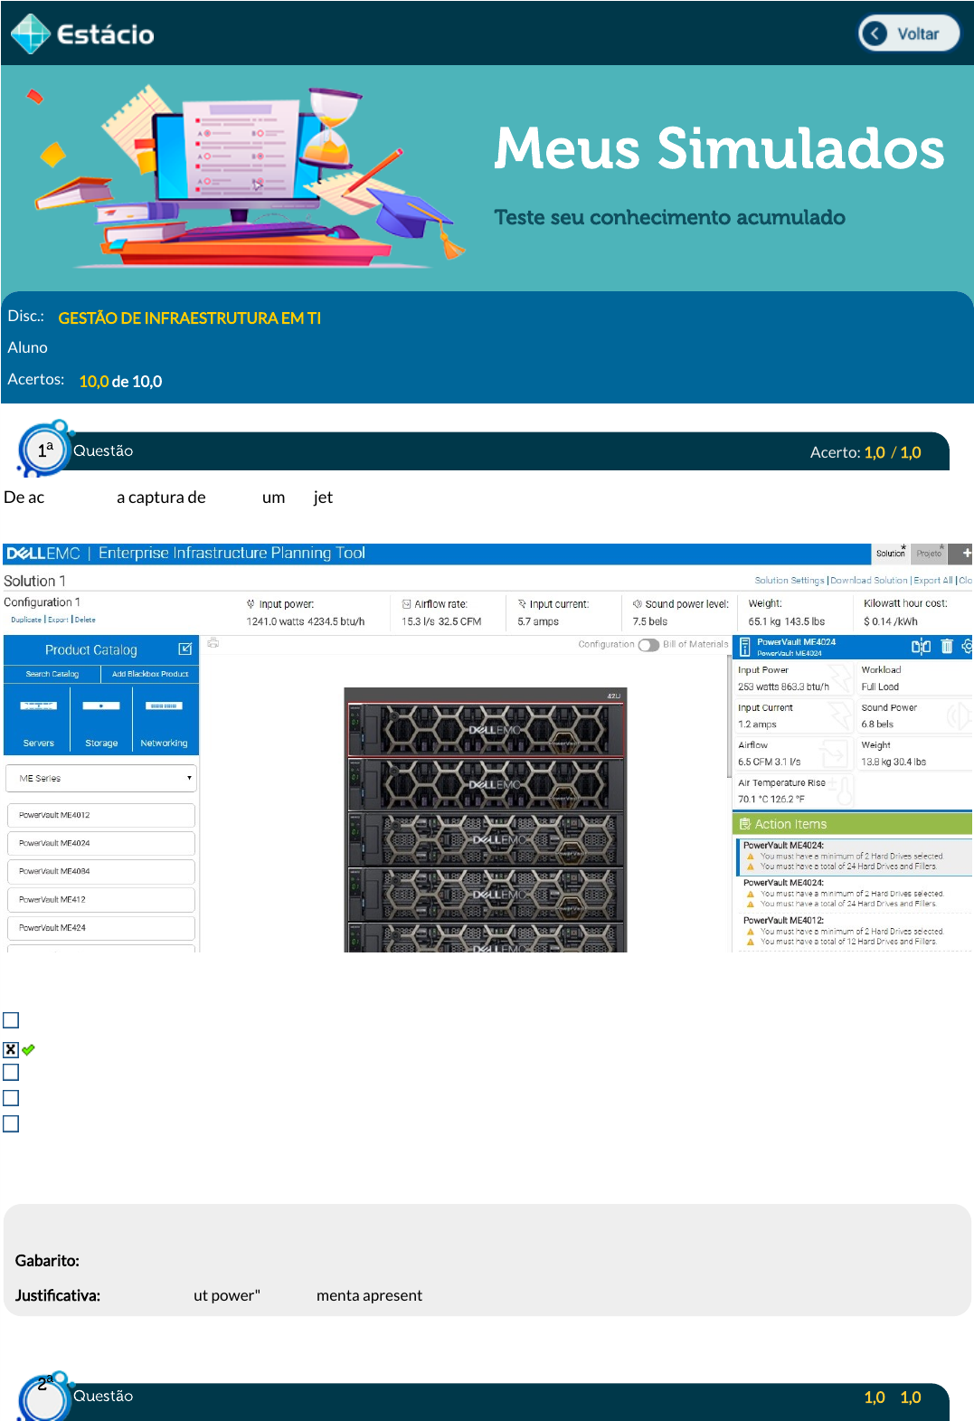This screenshot has width=974, height=1421.
Task: Click the Voltar button
Action: [908, 33]
